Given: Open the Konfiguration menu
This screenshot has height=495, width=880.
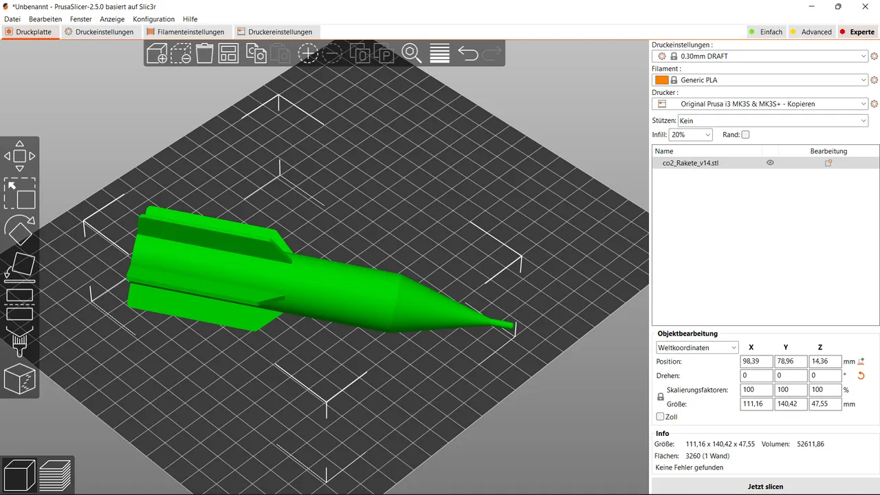Looking at the screenshot, I should [154, 19].
